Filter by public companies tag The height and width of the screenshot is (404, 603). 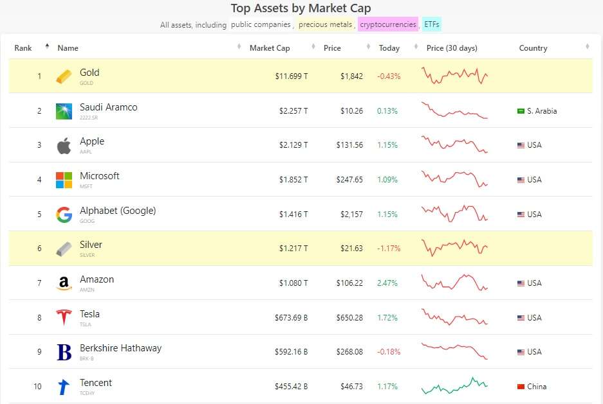(261, 25)
